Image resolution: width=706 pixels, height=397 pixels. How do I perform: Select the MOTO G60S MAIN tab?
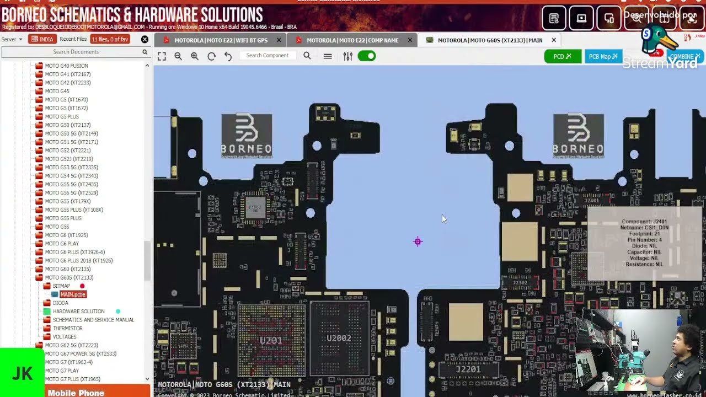490,40
